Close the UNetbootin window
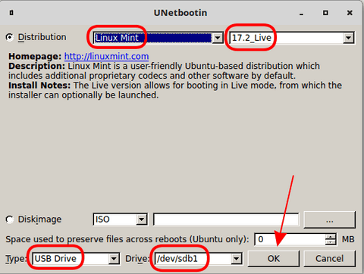 (x=350, y=13)
